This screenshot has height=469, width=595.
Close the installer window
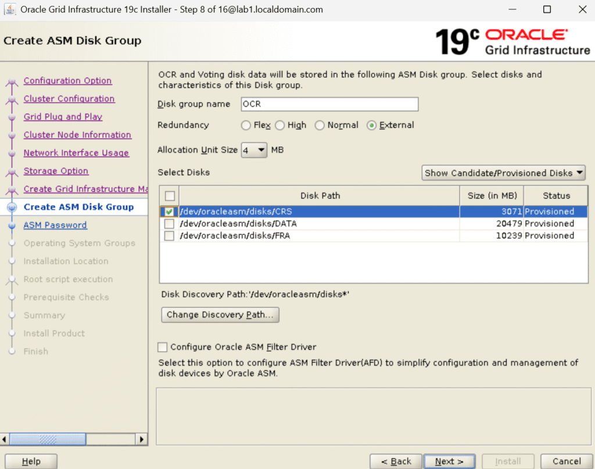click(x=582, y=9)
